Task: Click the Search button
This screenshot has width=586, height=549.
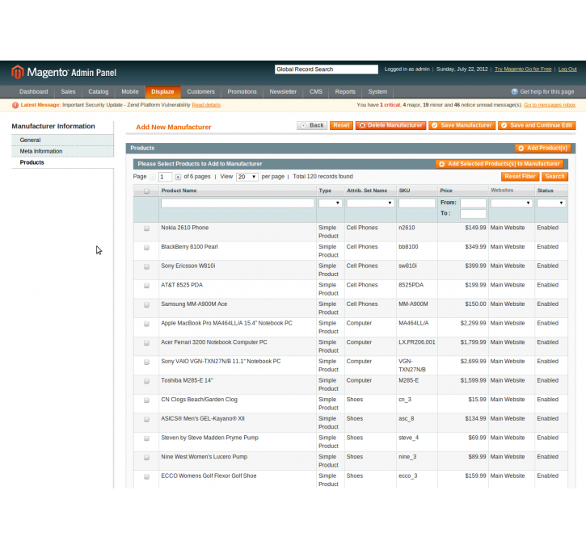Action: tap(554, 177)
